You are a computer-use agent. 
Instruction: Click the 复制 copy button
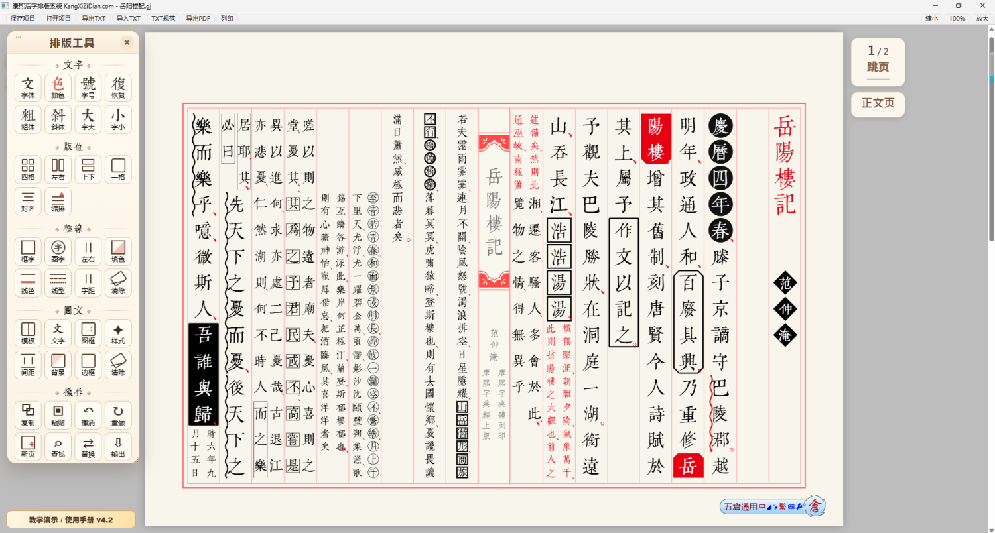coord(28,415)
